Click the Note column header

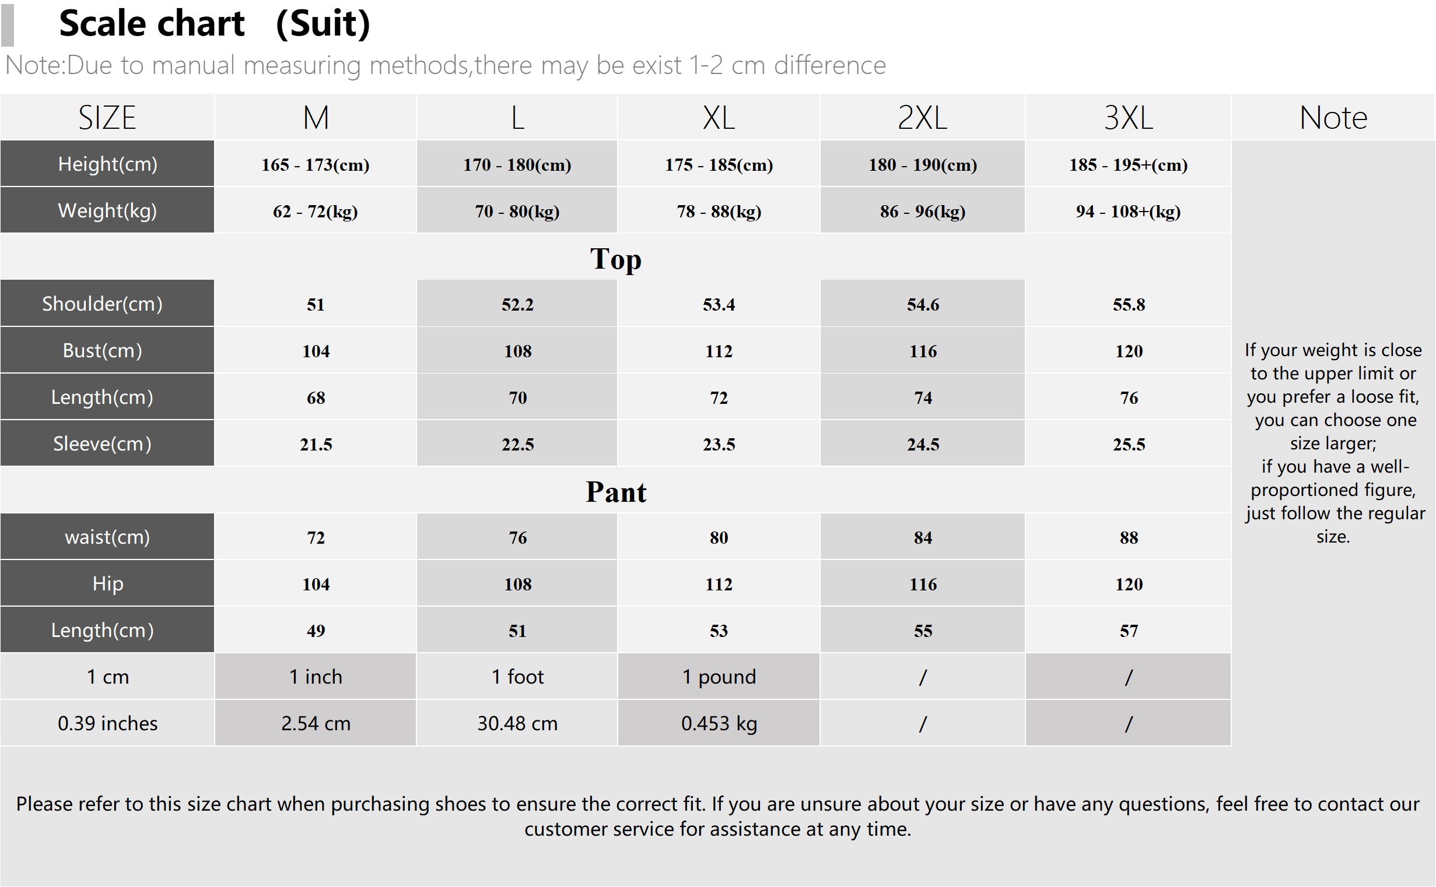(x=1333, y=117)
